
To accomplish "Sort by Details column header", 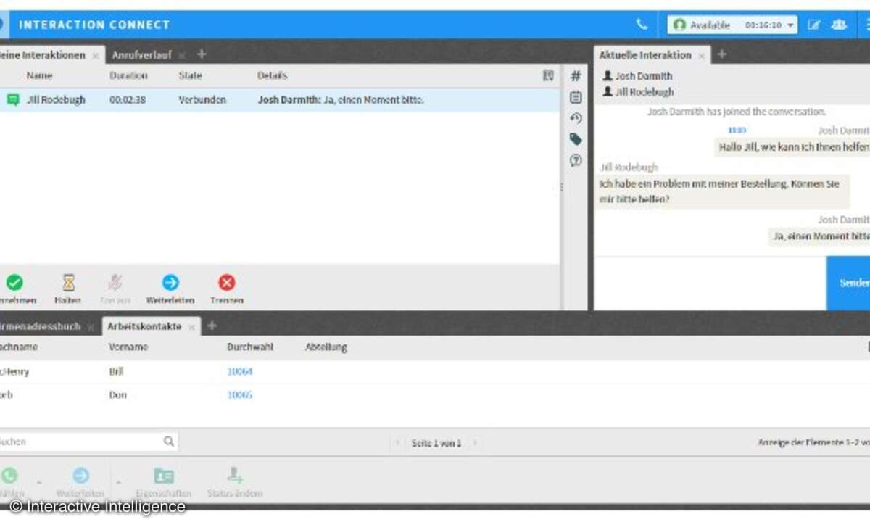I will pyautogui.click(x=273, y=75).
